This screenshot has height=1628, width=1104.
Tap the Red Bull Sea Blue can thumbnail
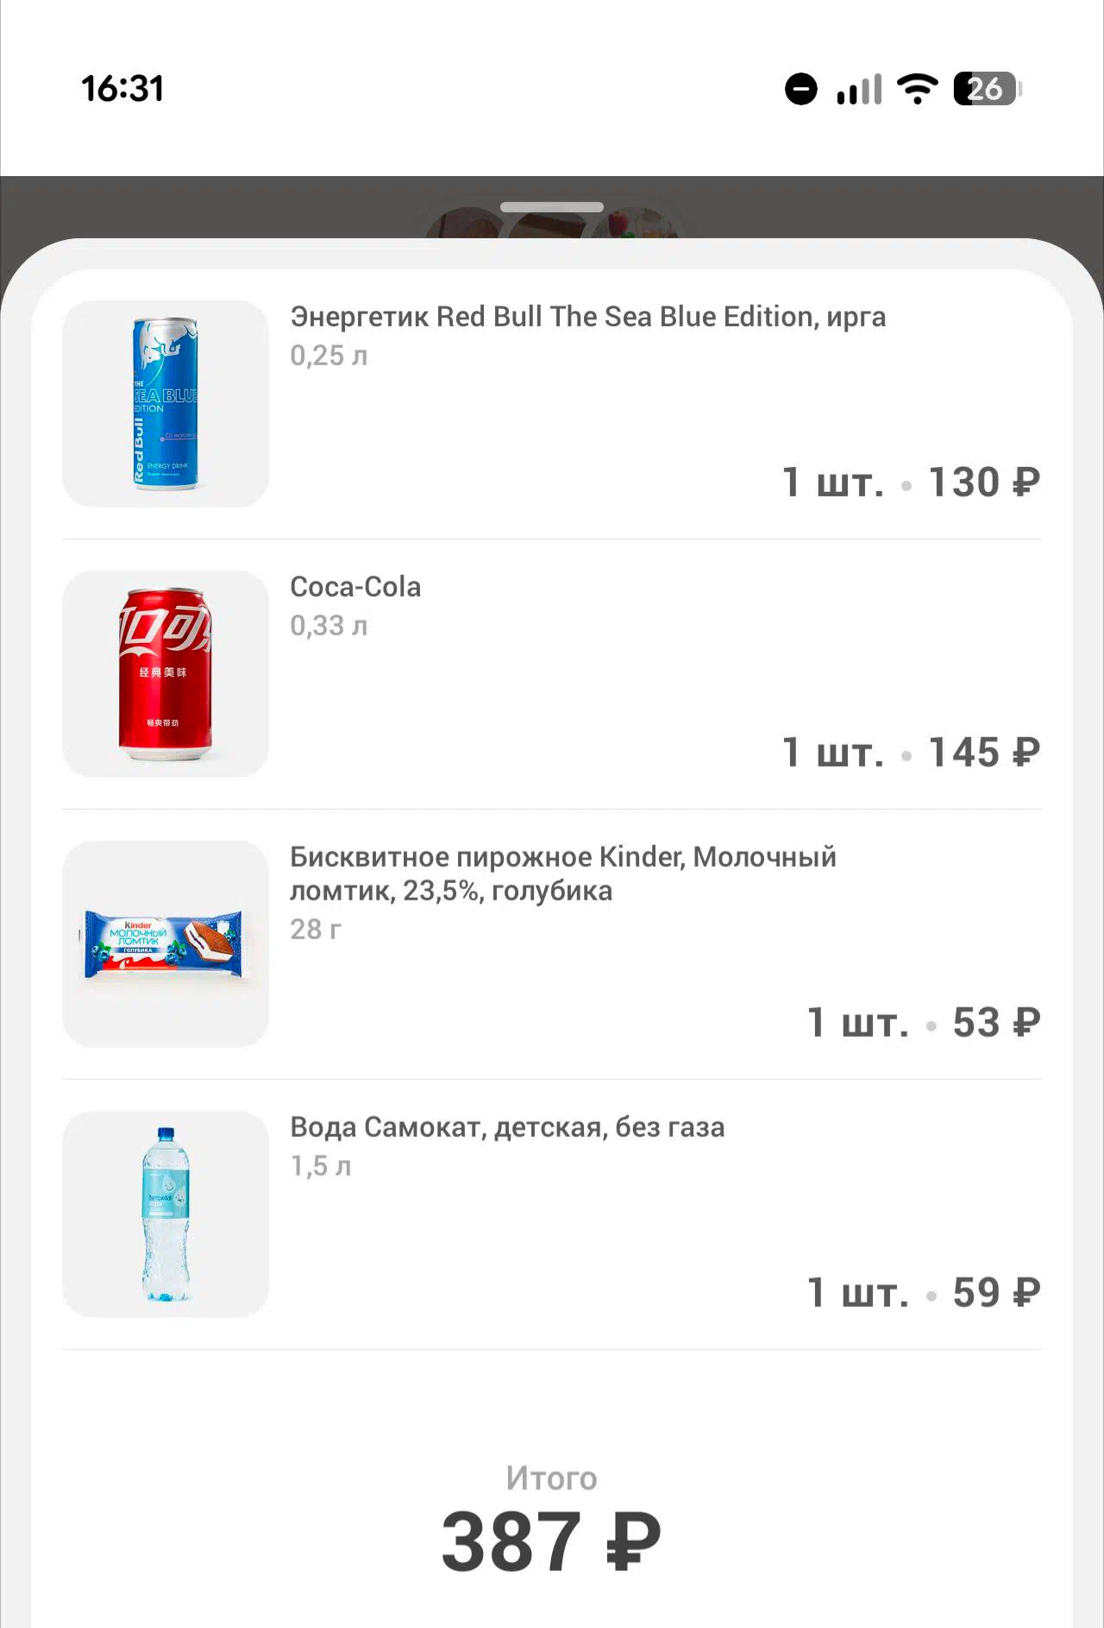(166, 404)
